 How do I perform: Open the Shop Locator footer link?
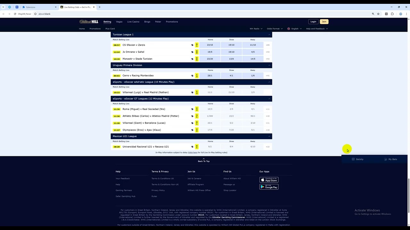230,190
